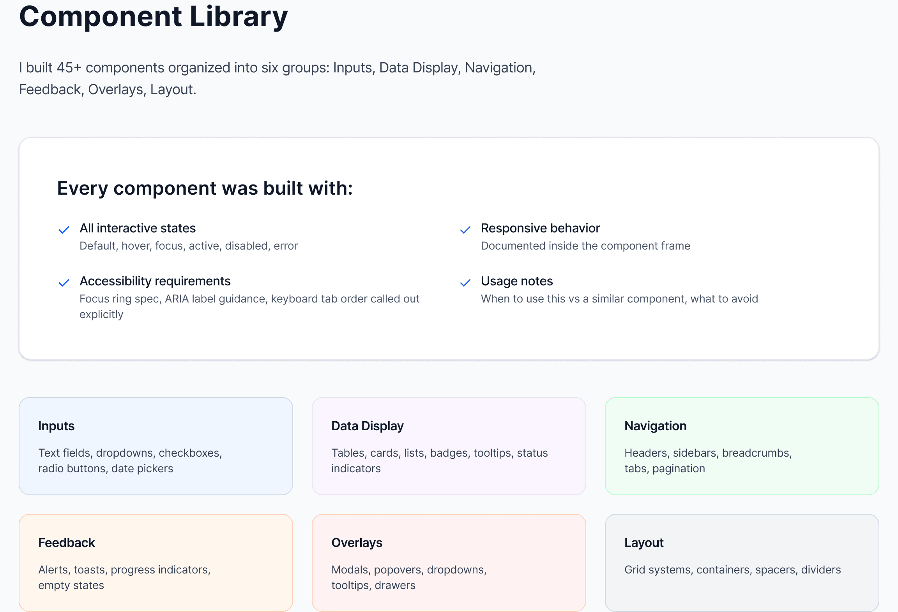
Task: Select the Navigation group card
Action: [x=742, y=446]
